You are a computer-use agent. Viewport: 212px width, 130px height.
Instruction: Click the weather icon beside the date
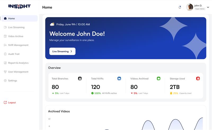(52, 24)
